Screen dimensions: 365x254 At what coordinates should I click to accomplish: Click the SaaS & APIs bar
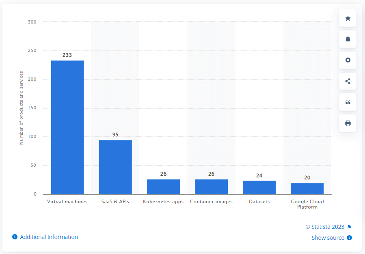pyautogui.click(x=115, y=166)
